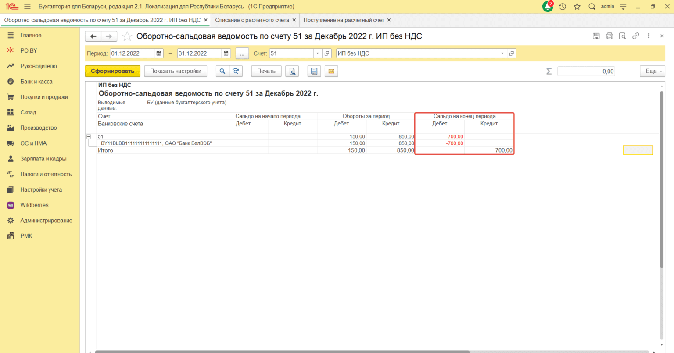Open print preview toolbar icon
This screenshot has width=674, height=353.
pyautogui.click(x=292, y=71)
